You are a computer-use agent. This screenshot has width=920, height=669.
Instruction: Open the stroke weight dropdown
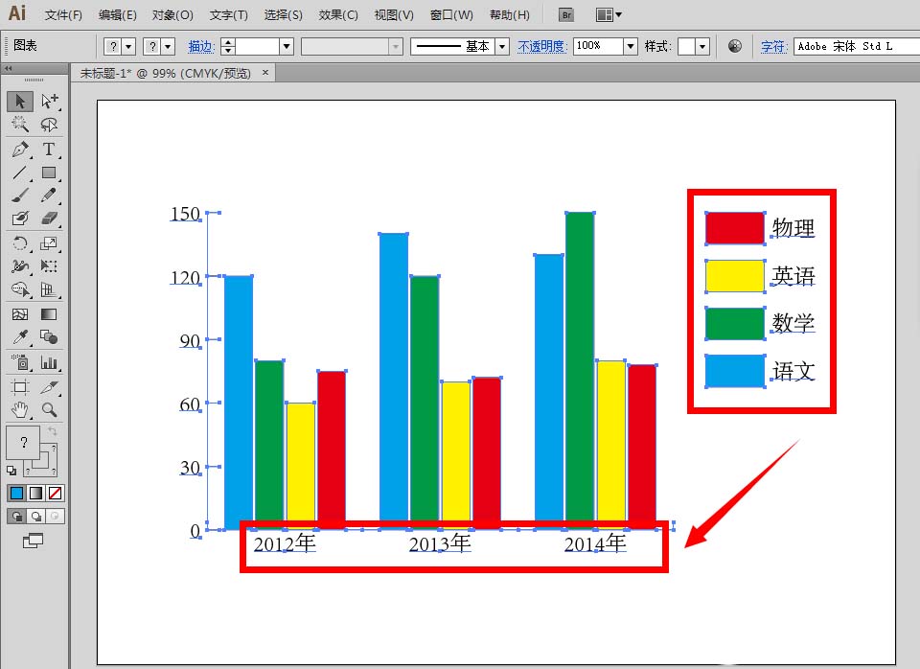pyautogui.click(x=287, y=46)
